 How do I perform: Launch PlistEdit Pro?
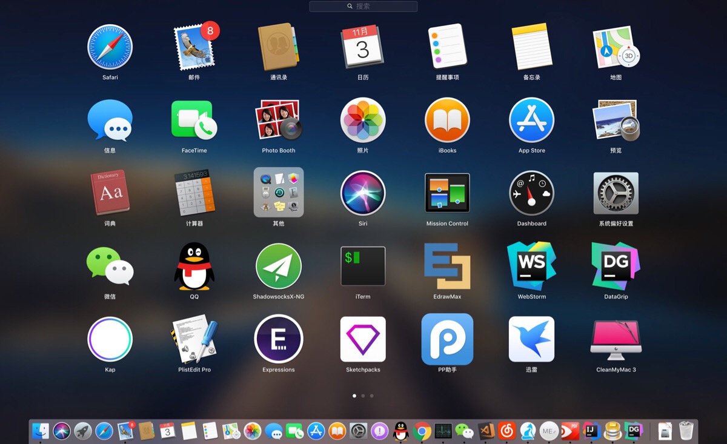194,339
